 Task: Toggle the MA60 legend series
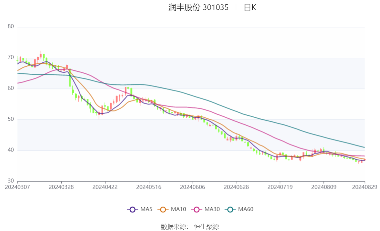[x=239, y=210]
